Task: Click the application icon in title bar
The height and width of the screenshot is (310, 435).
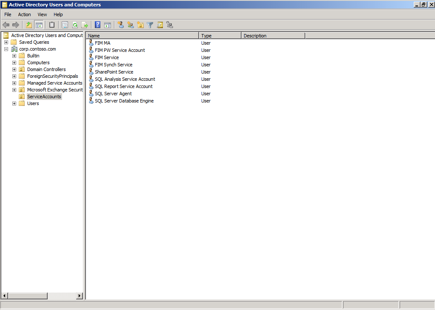Action: (4, 4)
